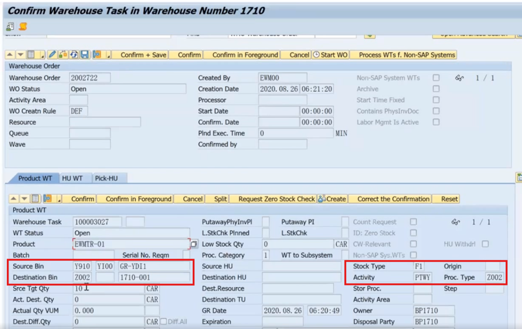Click the pencil edit icon in Warehouse Order toolbar
Viewport: 522px width, 329px height.
[x=52, y=55]
